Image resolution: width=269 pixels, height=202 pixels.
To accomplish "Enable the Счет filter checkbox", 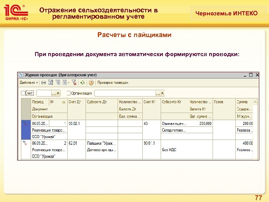I will click(x=23, y=93).
